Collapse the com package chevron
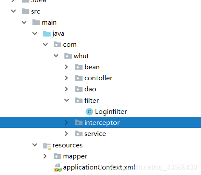The width and height of the screenshot is (201, 175). 46,45
